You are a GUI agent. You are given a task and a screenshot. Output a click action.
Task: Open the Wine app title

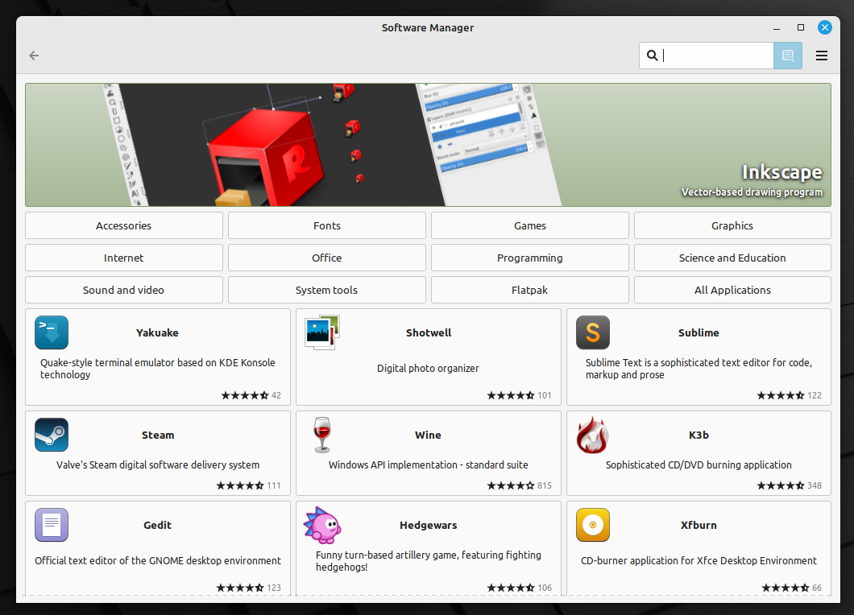pos(428,435)
